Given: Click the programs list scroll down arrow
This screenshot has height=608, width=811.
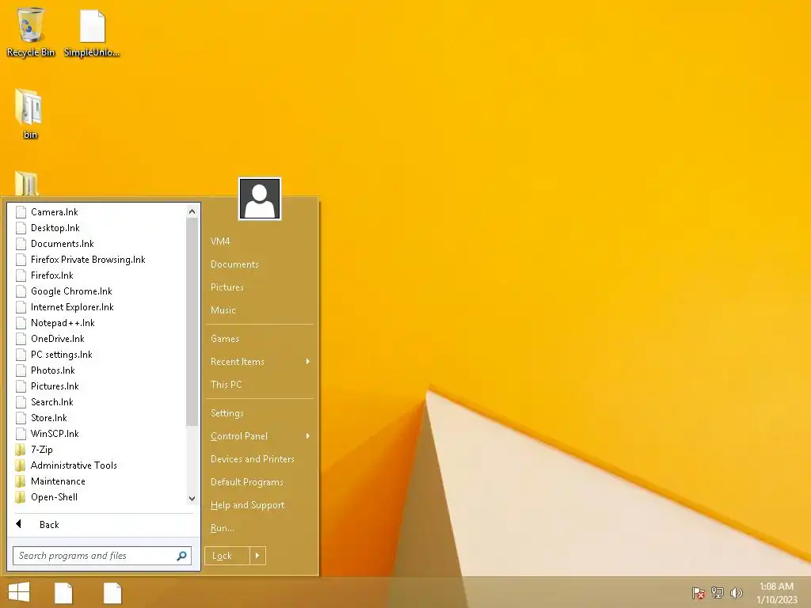Looking at the screenshot, I should [192, 499].
